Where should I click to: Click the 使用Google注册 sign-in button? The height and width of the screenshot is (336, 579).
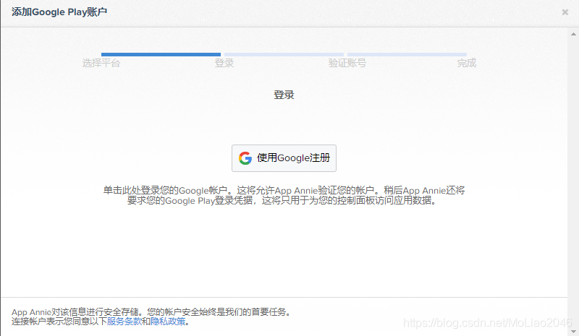284,158
